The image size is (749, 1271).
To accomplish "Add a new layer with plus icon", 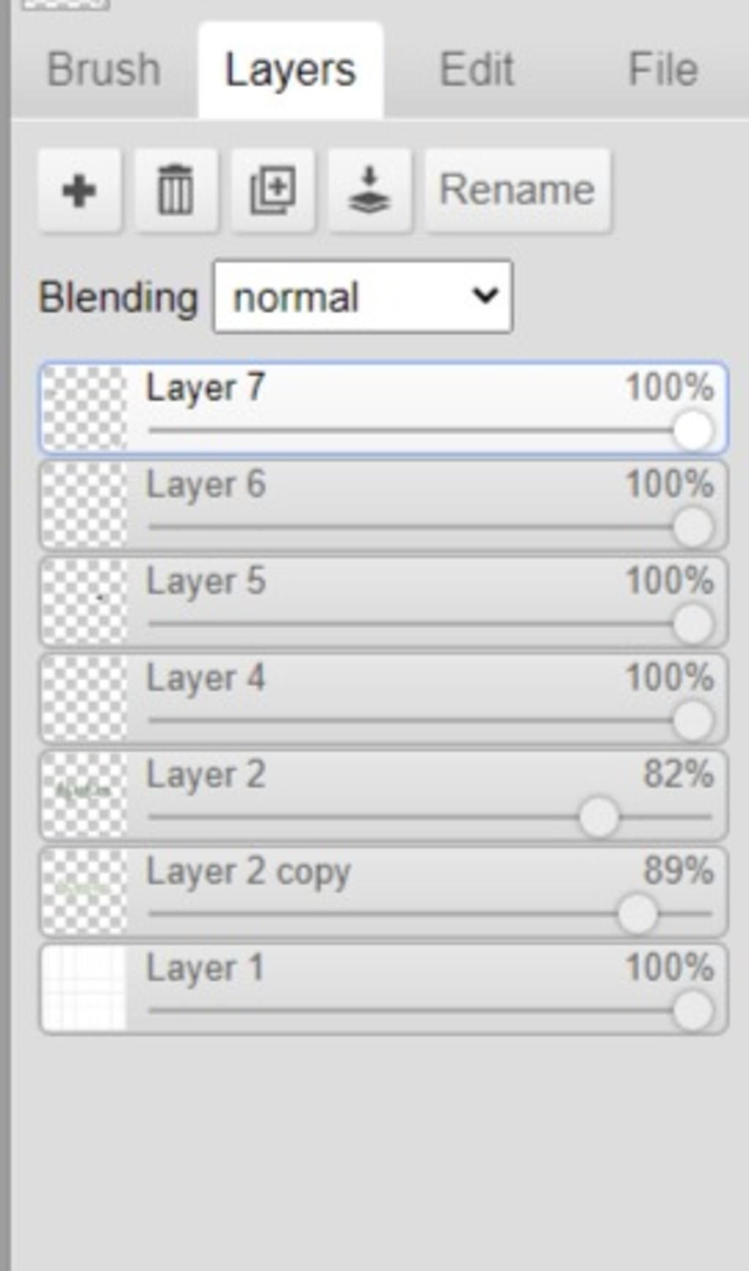I will coord(80,190).
